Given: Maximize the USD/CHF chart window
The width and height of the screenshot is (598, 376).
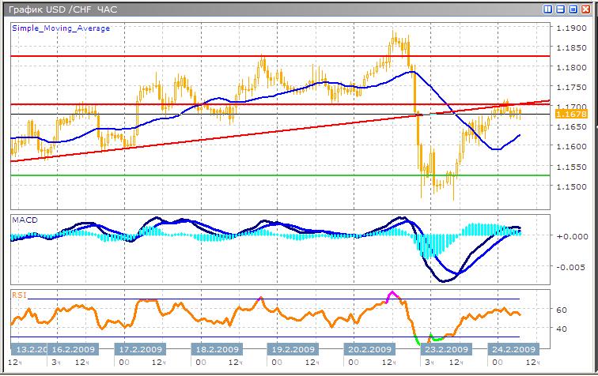Looking at the screenshot, I should 573,9.
